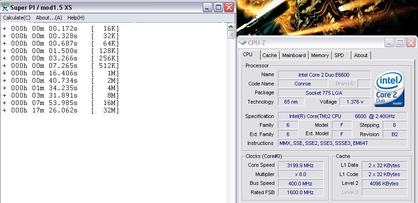Click the 128K result line '00m 01.500s'
Viewport: 418px width, 203px height.
click(61, 51)
